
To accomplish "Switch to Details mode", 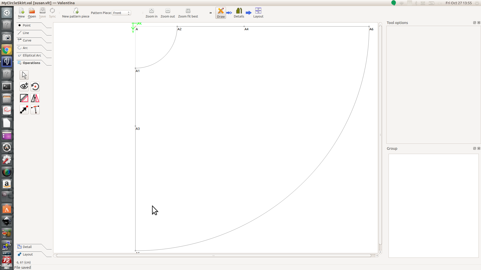I will pos(239,13).
